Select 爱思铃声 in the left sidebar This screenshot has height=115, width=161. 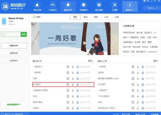[x=14, y=53]
